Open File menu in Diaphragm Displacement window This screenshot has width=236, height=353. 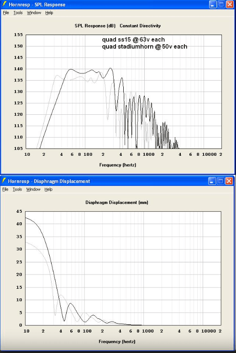pyautogui.click(x=5, y=189)
